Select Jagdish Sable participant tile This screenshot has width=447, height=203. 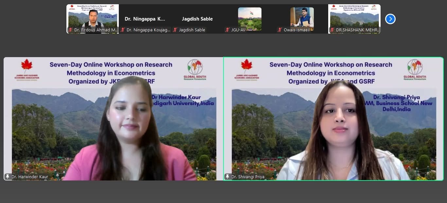(x=197, y=16)
